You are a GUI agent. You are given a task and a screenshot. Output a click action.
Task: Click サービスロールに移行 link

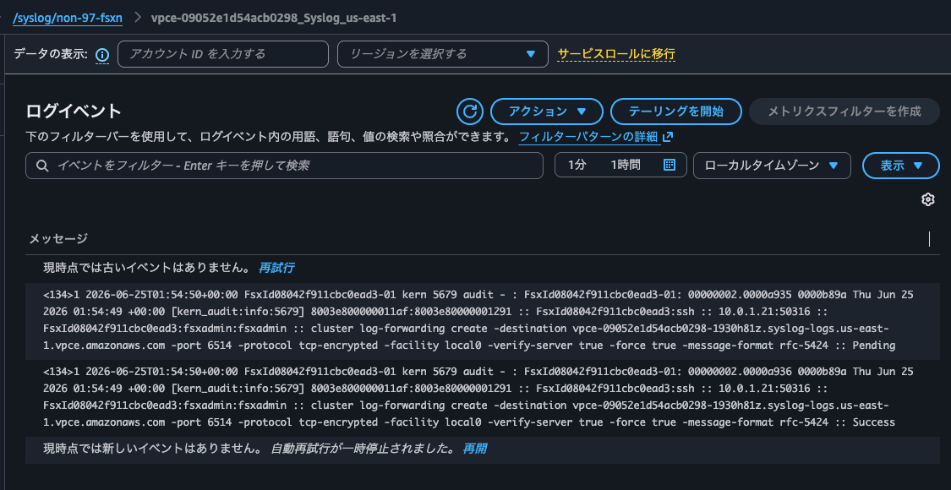pyautogui.click(x=616, y=54)
